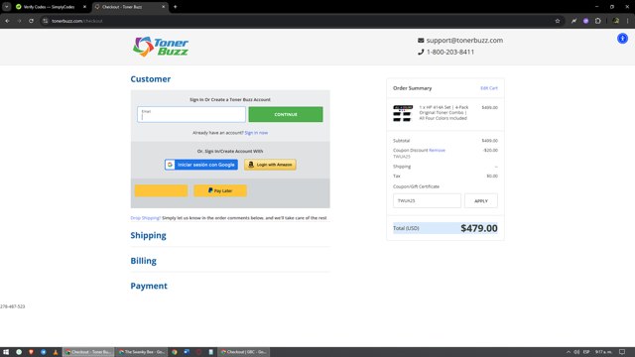
Task: Click the blank yellow PayPal button
Action: coord(161,190)
